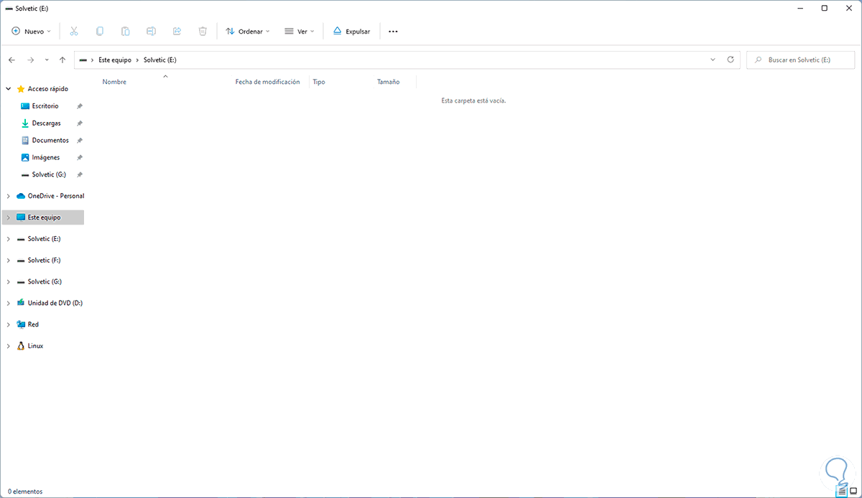Click the Copy icon in toolbar
The height and width of the screenshot is (498, 862).
coord(100,32)
